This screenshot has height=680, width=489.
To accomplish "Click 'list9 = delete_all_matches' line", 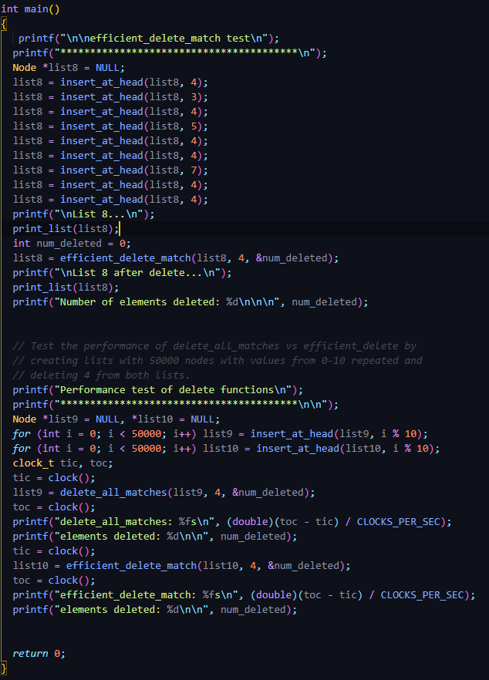I will click(x=164, y=493).
